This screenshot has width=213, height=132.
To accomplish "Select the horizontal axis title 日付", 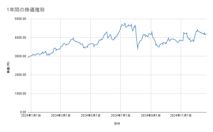I will click(117, 124).
